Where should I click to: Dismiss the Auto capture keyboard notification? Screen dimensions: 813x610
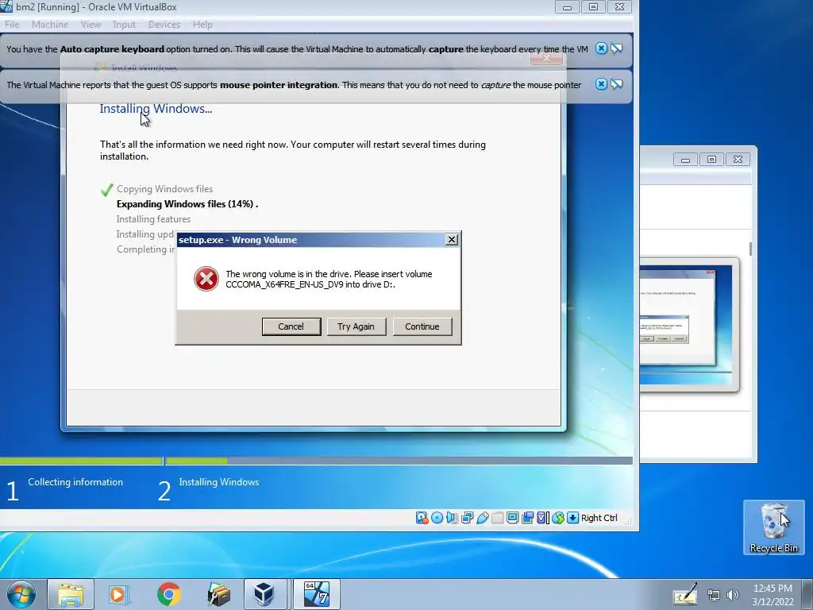(x=601, y=48)
